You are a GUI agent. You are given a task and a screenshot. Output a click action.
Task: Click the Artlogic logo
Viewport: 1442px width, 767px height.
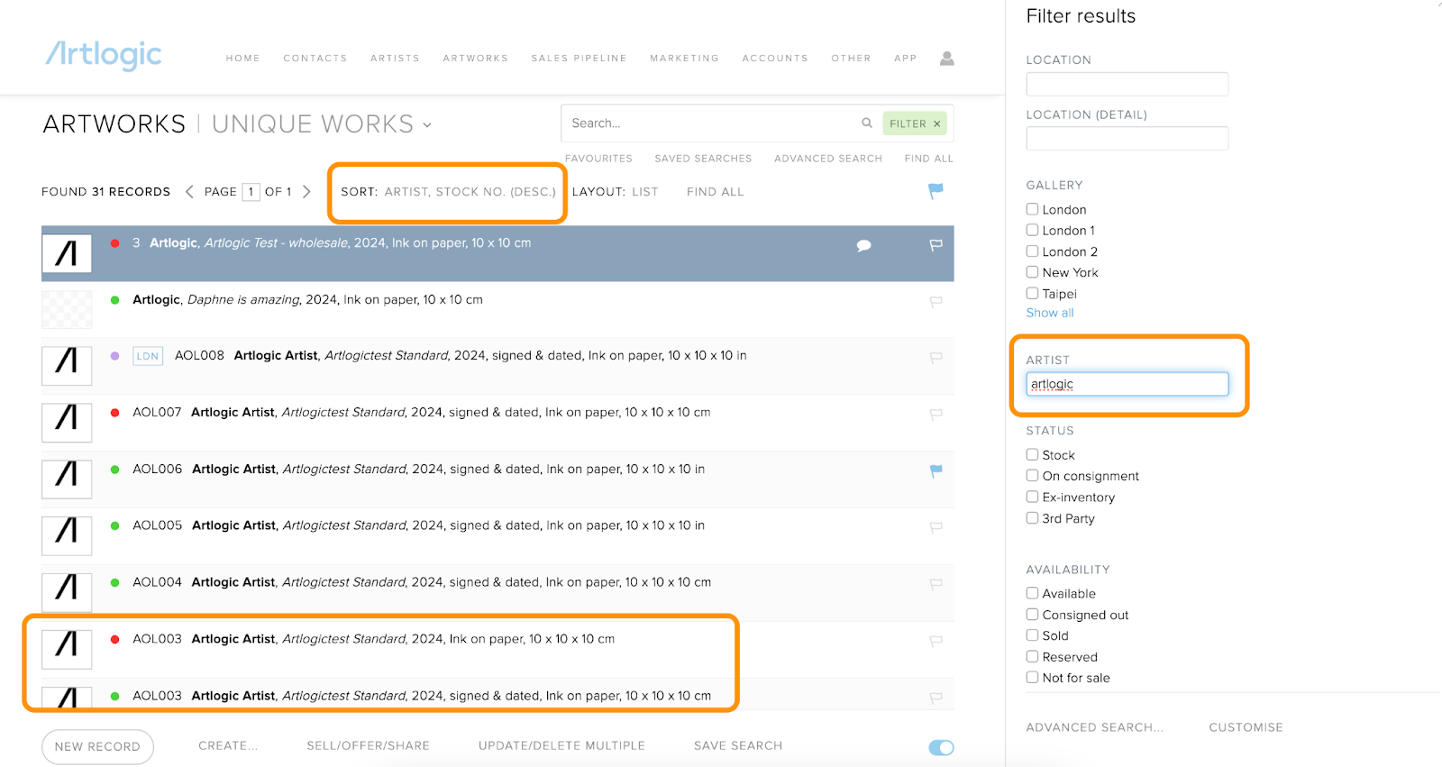104,55
